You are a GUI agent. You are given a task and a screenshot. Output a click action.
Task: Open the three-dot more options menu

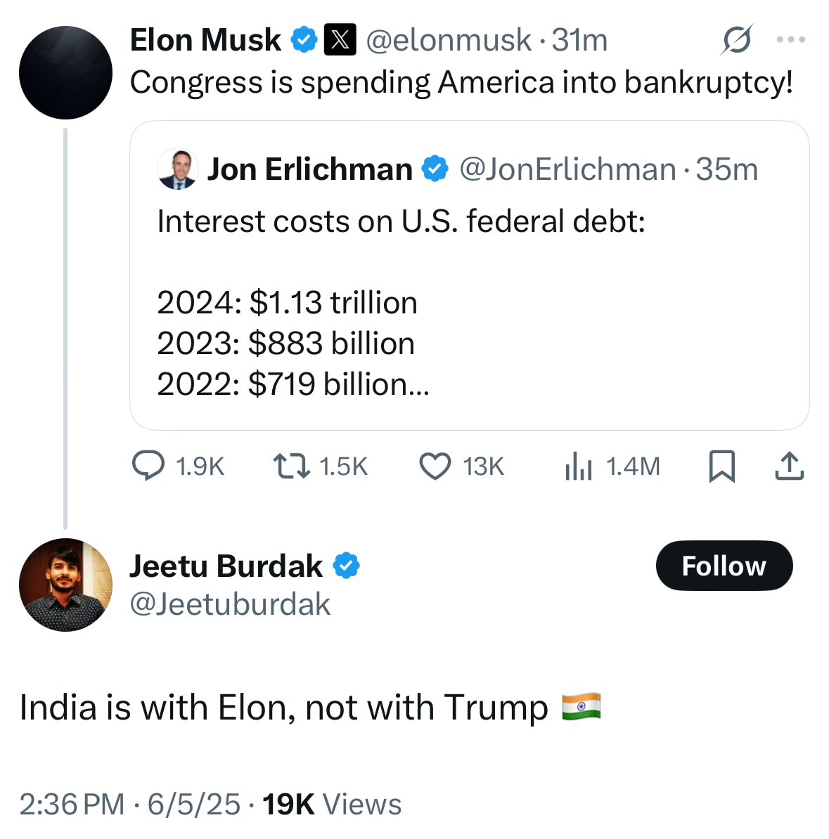(791, 39)
